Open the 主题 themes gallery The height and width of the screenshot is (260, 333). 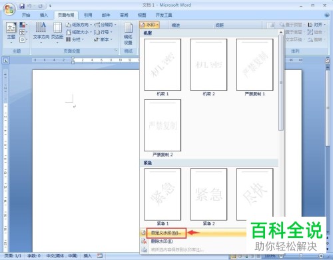(x=11, y=33)
